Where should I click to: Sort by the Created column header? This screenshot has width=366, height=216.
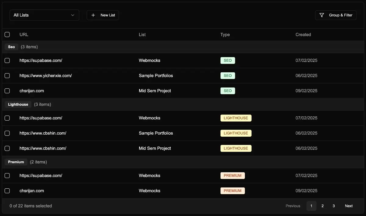click(303, 35)
